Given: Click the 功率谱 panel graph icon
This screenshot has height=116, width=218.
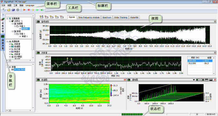Looking at the screenshot, I should pyautogui.click(x=38, y=53).
